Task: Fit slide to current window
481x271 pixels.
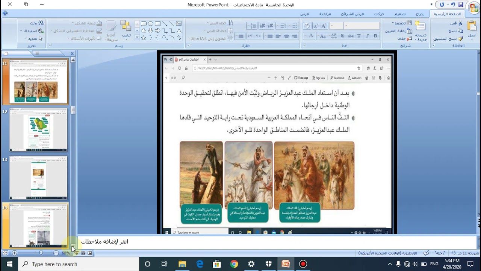Action: coord(5,253)
